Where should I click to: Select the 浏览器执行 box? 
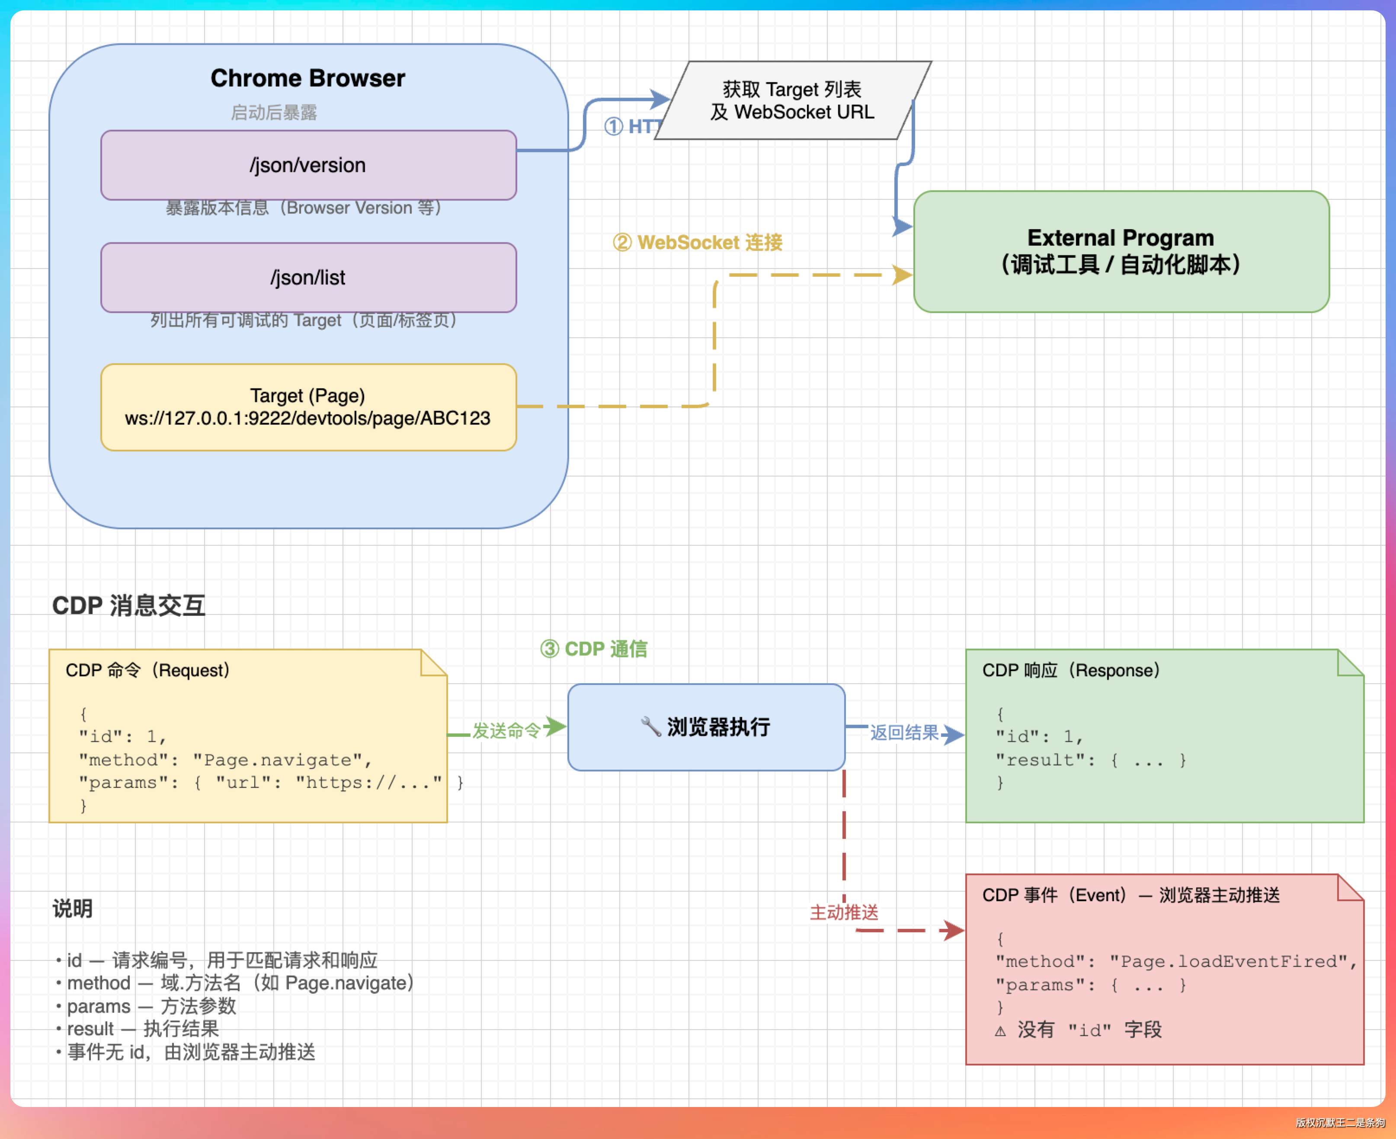click(x=706, y=727)
